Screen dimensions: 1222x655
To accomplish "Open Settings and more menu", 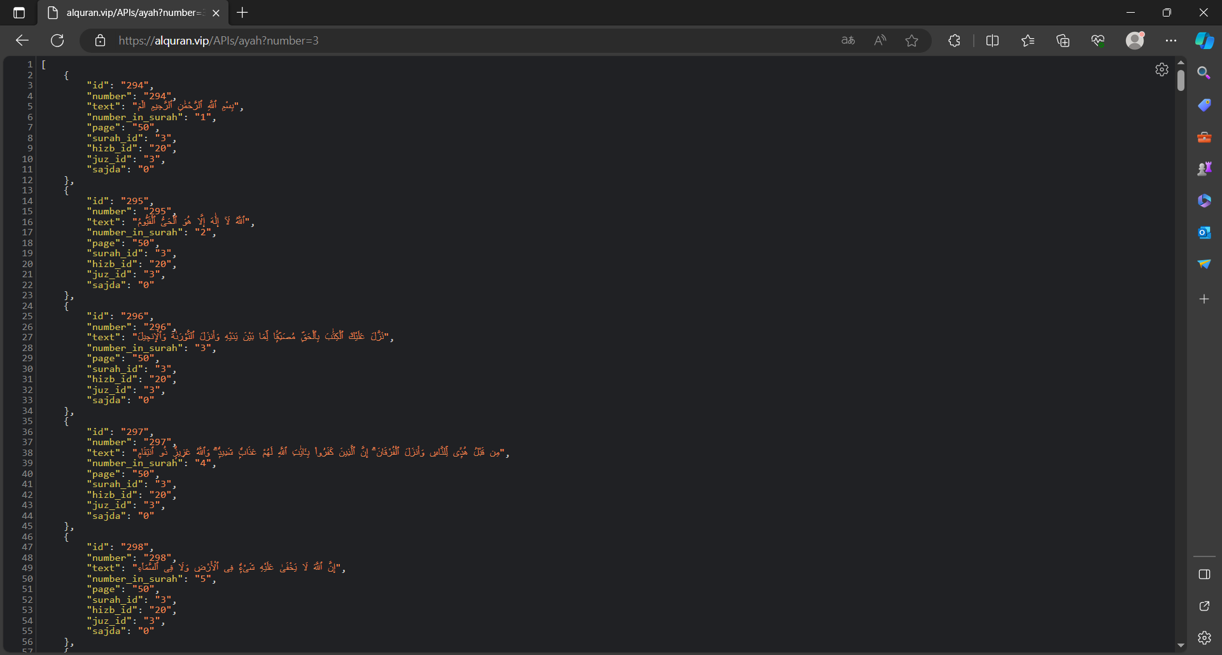I will [1171, 41].
